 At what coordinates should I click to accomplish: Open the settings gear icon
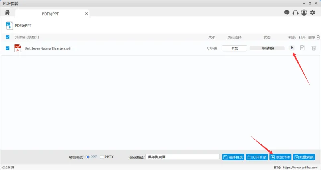(x=313, y=13)
